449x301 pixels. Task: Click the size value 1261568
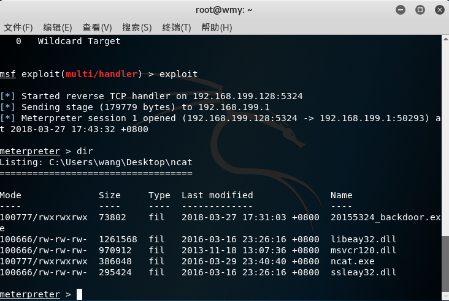[118, 239]
